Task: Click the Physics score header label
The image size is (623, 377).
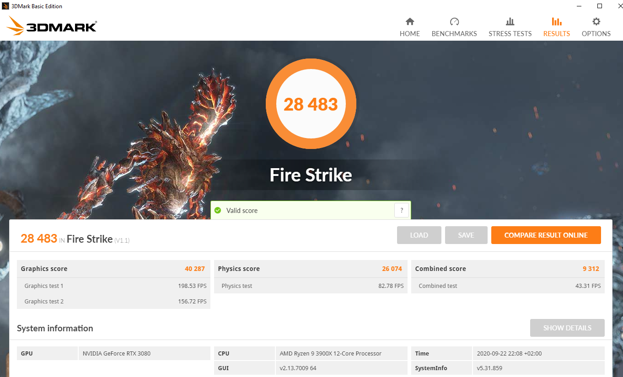Action: click(x=239, y=269)
